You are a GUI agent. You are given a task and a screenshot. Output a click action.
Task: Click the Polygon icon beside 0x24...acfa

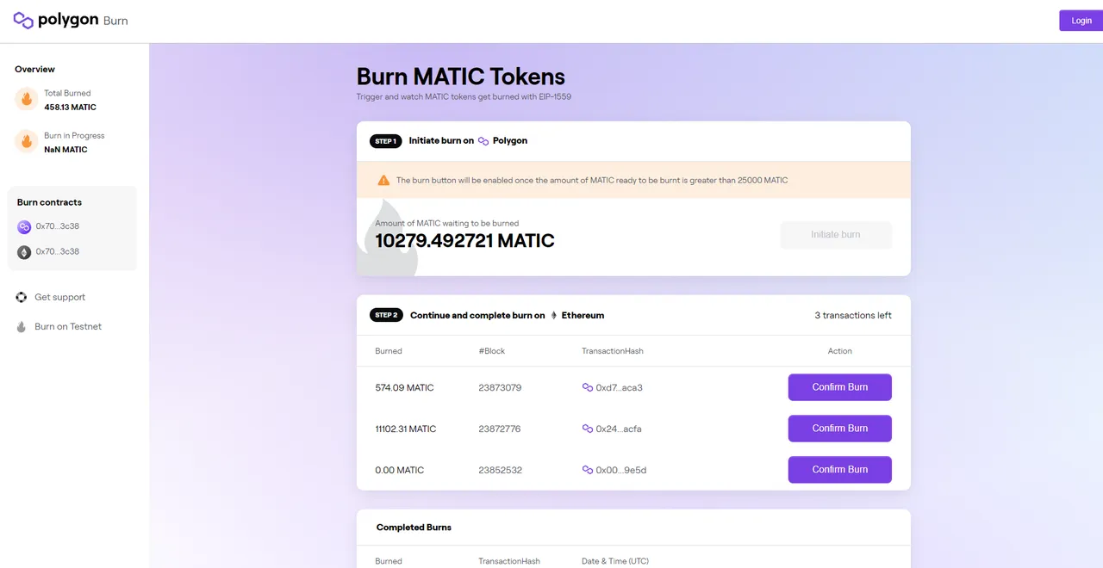point(588,429)
